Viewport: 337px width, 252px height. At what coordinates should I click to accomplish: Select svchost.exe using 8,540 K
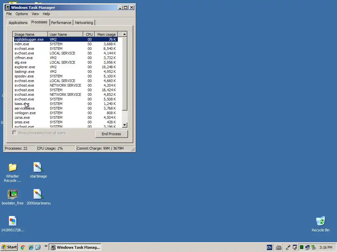[x=65, y=49]
